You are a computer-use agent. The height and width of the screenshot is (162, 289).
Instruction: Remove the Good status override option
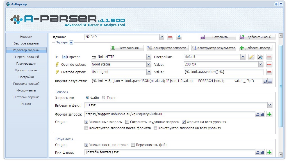[x=269, y=64]
